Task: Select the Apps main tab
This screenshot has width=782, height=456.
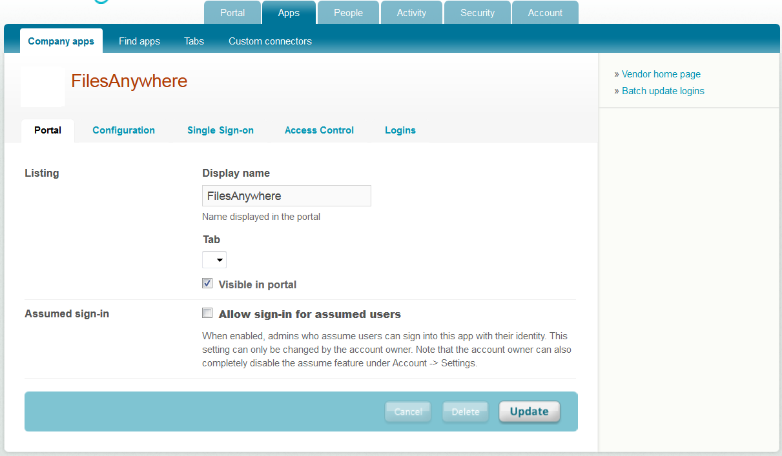Action: click(289, 13)
